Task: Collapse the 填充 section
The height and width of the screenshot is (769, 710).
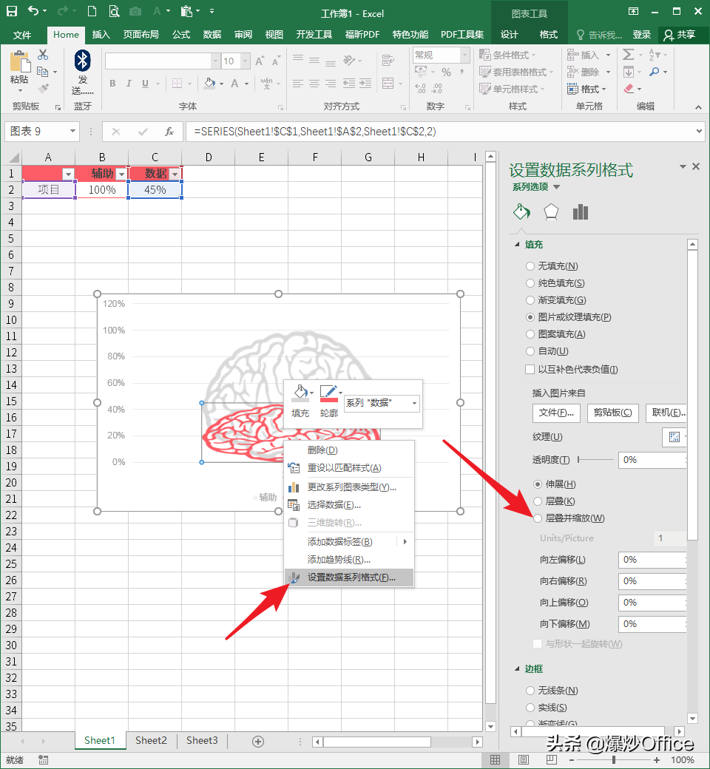Action: point(517,244)
